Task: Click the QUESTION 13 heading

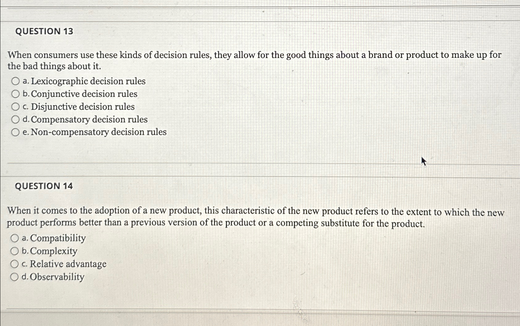Action: [45, 31]
